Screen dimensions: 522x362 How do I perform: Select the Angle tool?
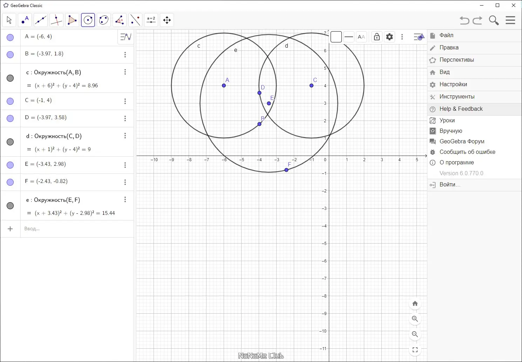point(120,20)
